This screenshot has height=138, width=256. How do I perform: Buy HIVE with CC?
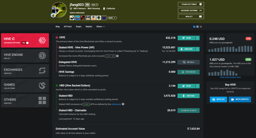coord(218,99)
